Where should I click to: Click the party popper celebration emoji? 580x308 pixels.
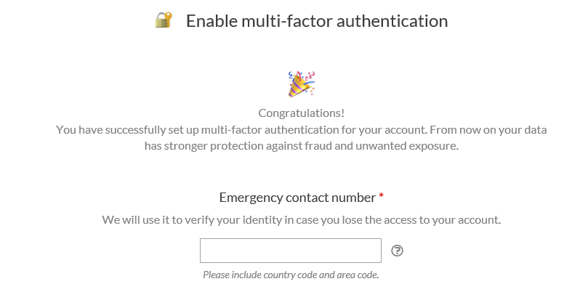coord(302,84)
